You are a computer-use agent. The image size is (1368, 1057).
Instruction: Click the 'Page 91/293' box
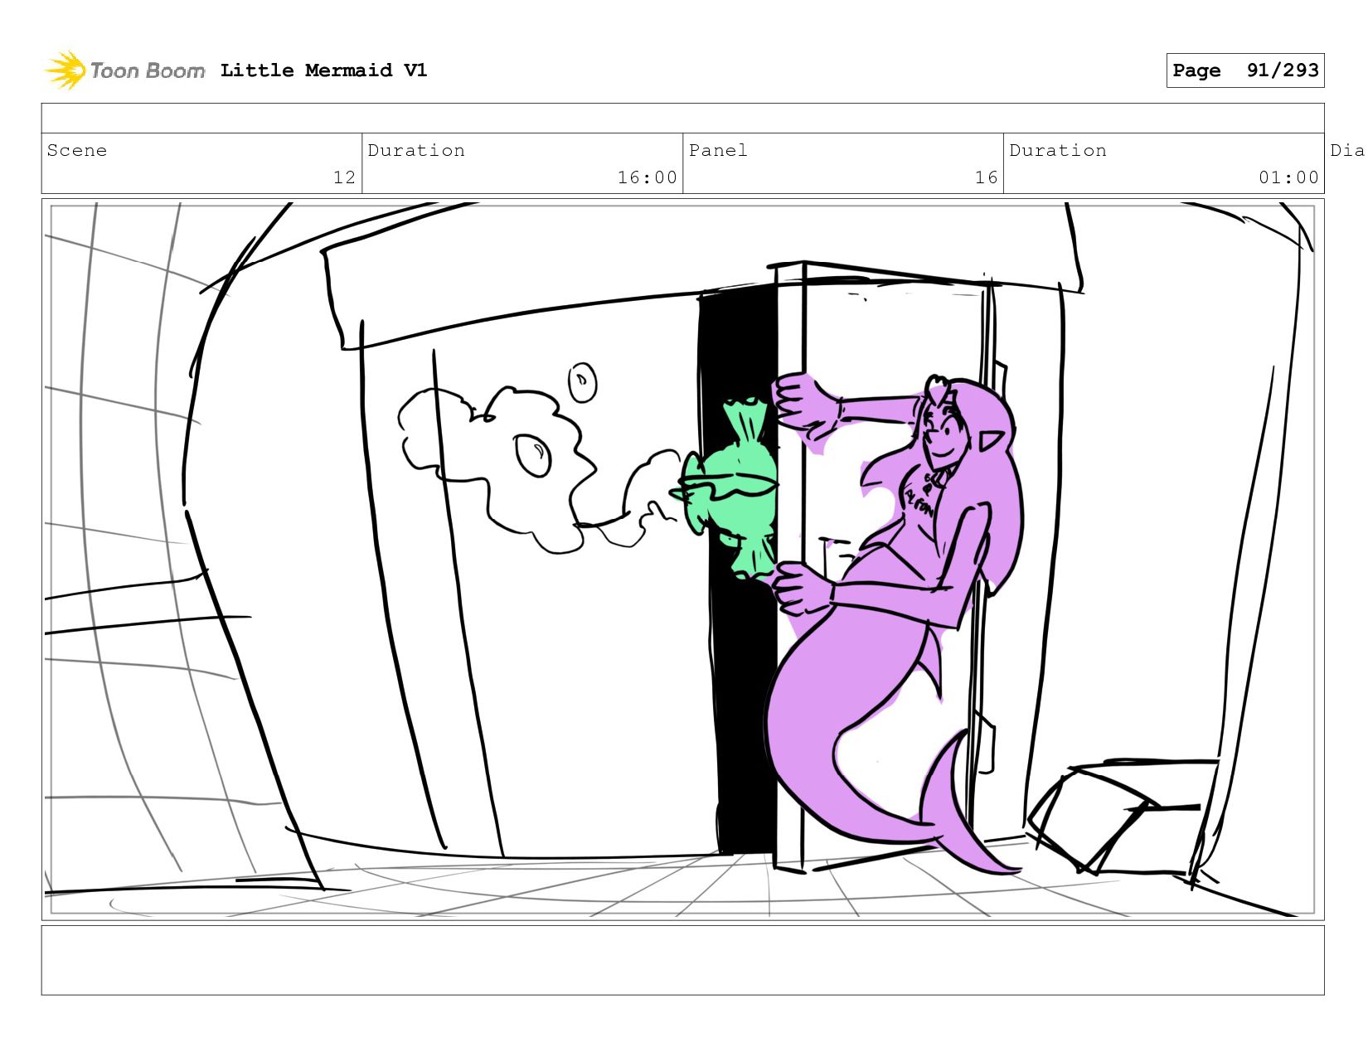click(1244, 70)
